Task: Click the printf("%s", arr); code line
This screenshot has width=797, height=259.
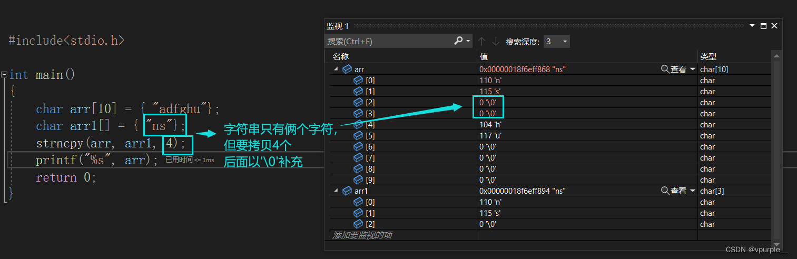Action: [97, 160]
